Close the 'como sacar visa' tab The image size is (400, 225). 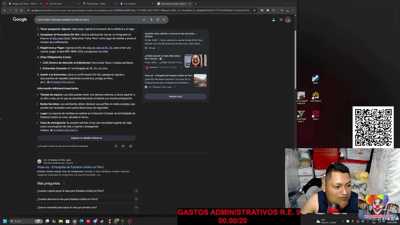(x=190, y=4)
